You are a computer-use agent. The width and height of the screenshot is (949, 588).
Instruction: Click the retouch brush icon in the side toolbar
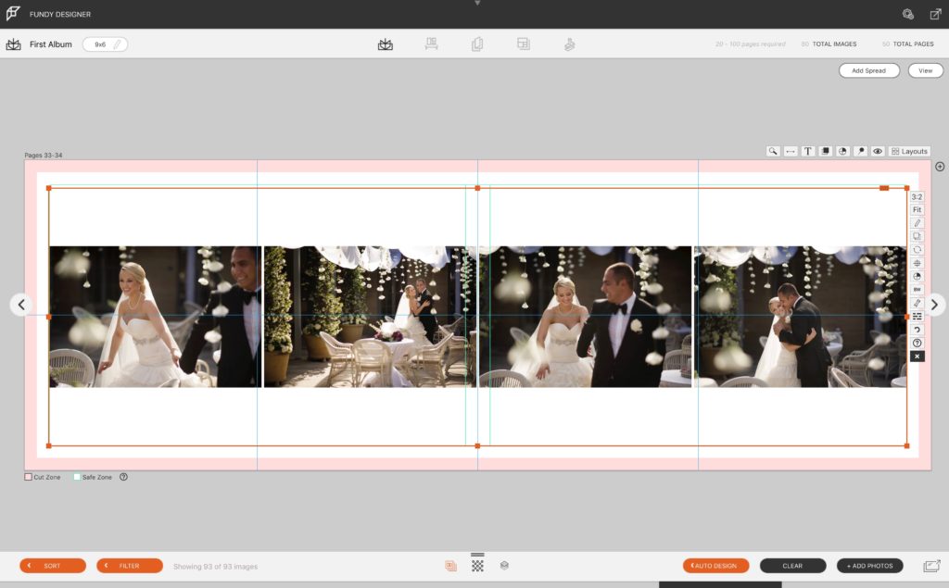(x=917, y=303)
